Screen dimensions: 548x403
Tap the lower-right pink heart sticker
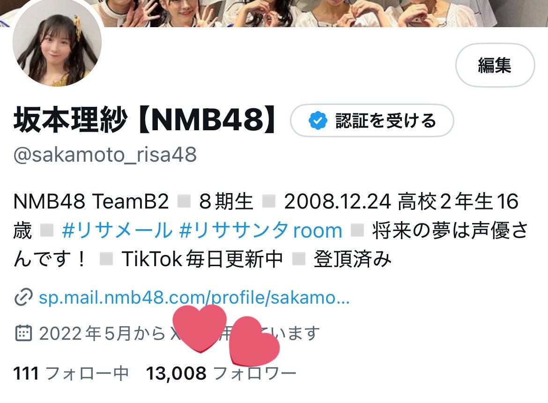click(x=254, y=341)
